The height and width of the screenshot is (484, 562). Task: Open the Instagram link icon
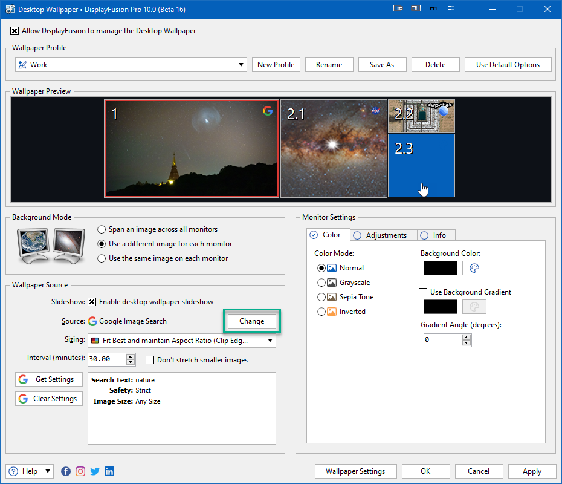coord(80,471)
